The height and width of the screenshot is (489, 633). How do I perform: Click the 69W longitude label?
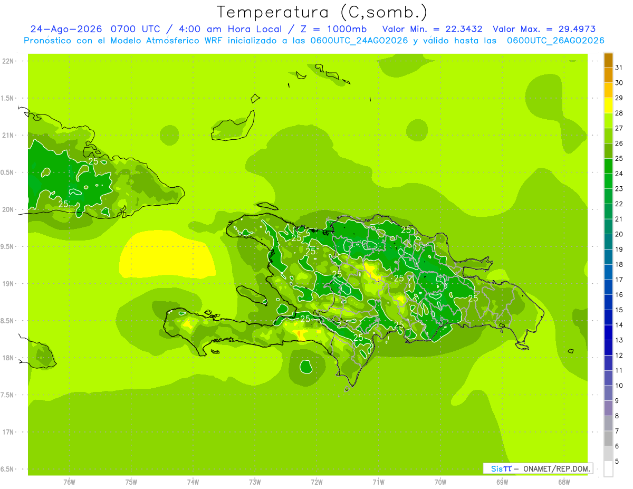click(502, 482)
